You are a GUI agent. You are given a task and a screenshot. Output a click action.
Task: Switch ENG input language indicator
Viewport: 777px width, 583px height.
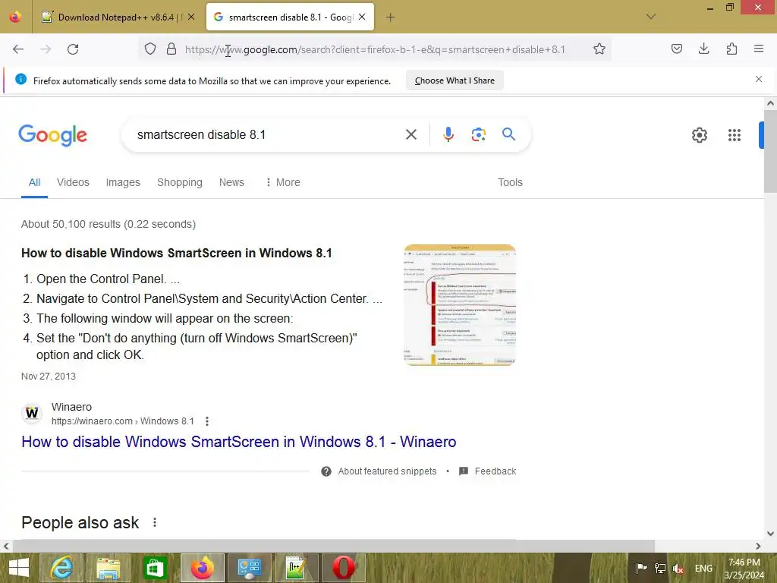703,568
